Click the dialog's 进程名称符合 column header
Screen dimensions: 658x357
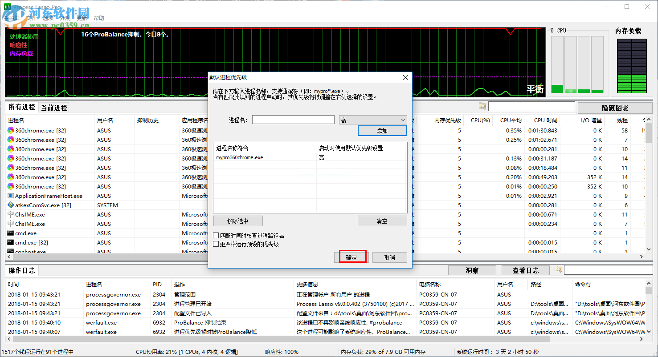265,148
